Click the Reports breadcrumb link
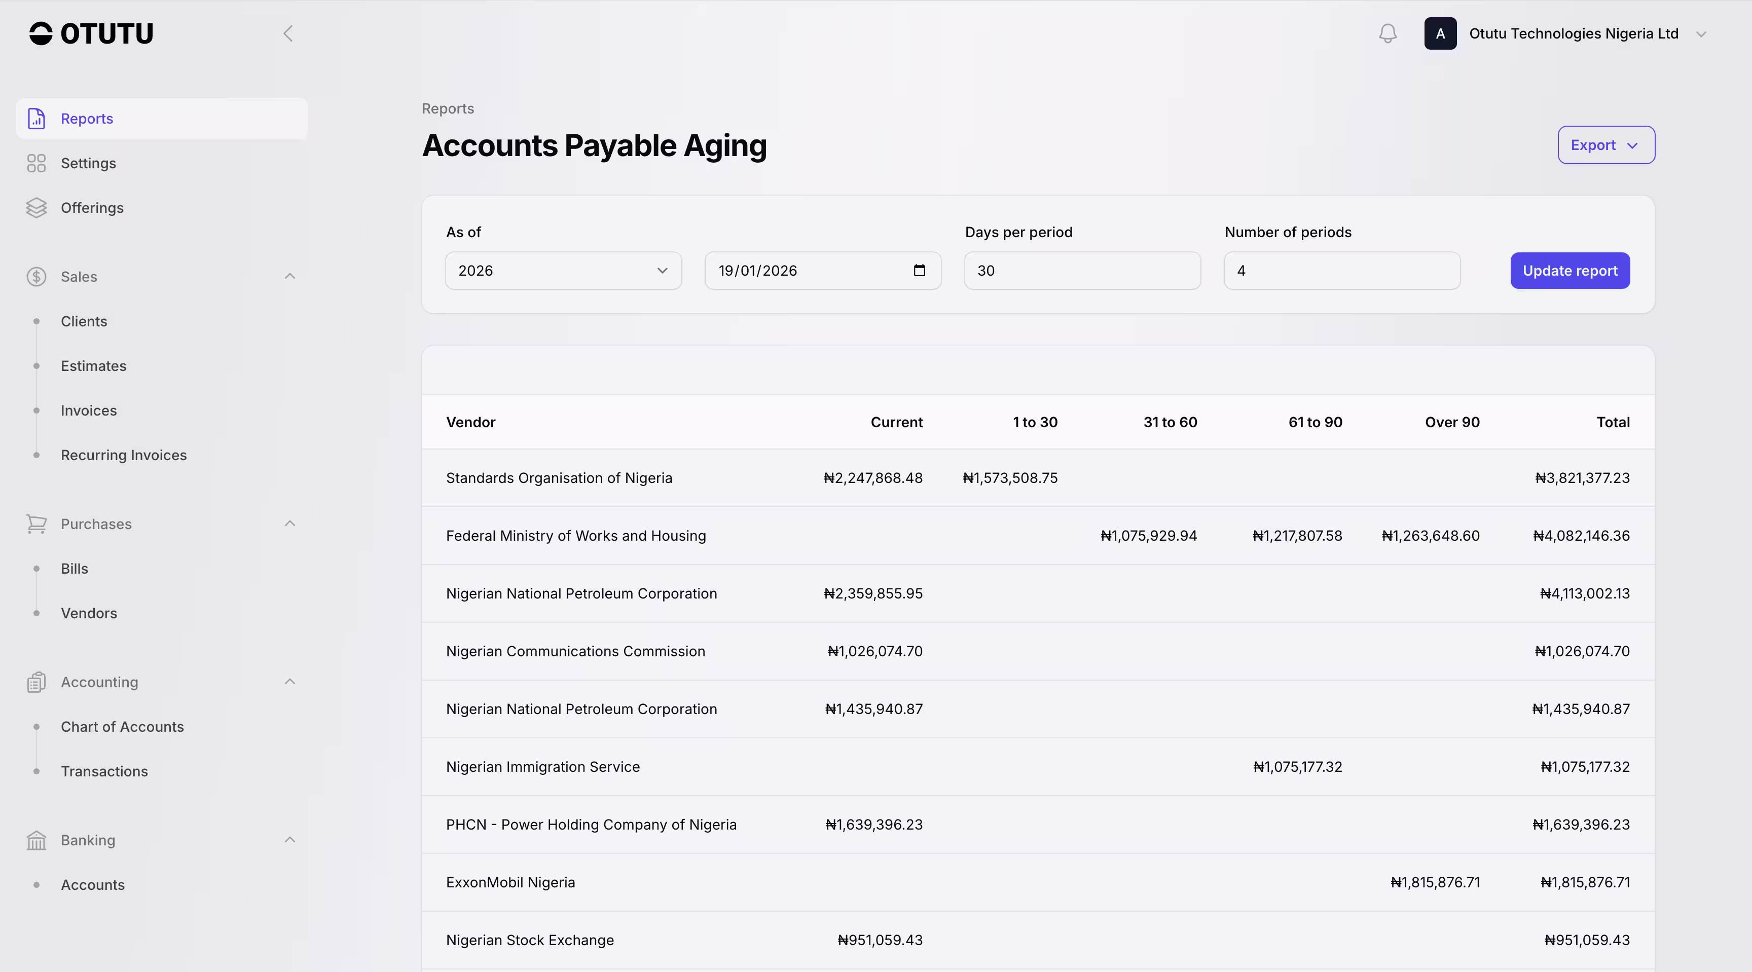This screenshot has height=972, width=1752. coord(448,109)
